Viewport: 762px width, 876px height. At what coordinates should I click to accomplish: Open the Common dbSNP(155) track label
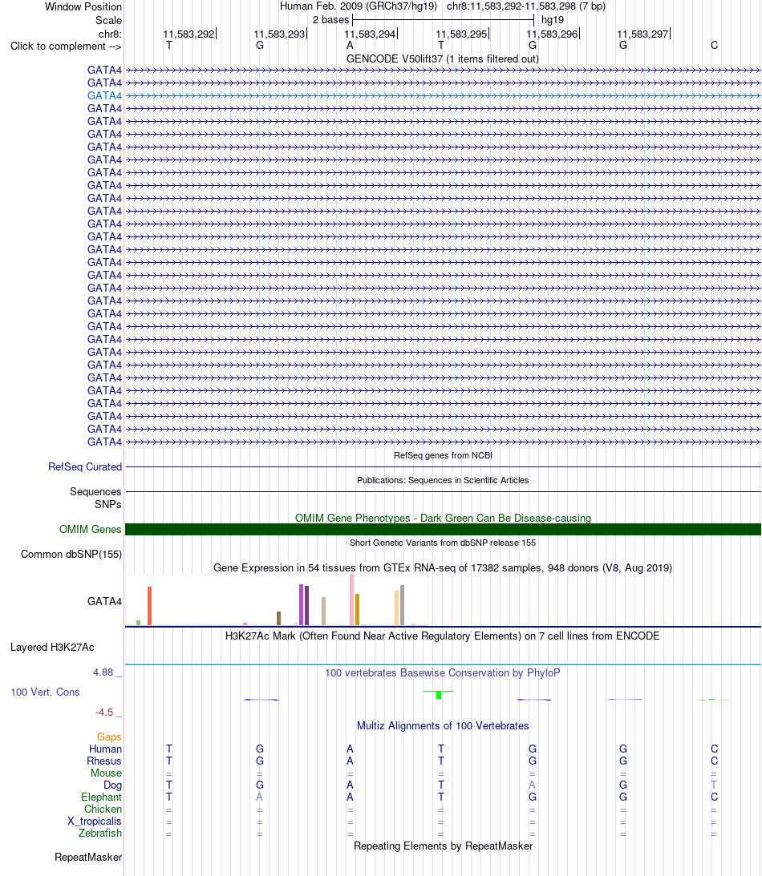[x=71, y=554]
